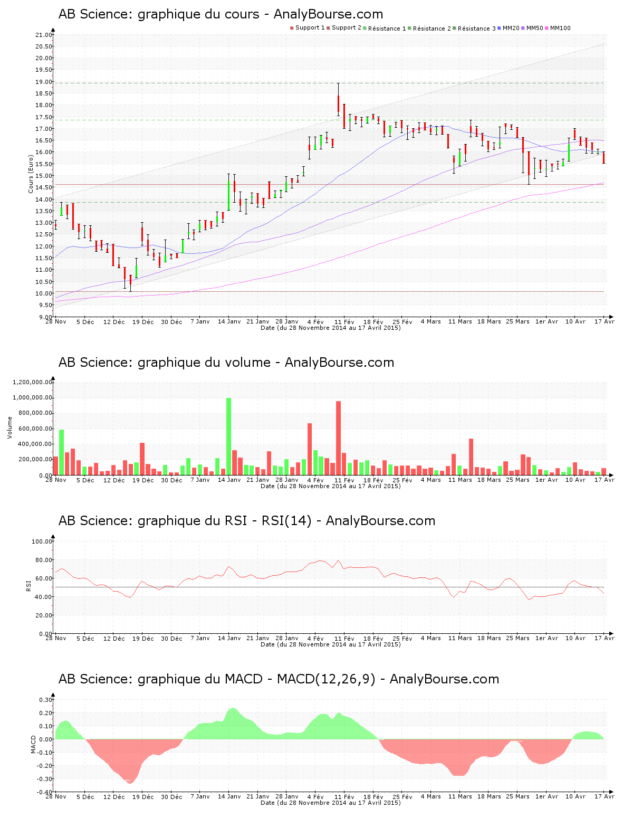Click the '14 Janv' date on price chart
Image resolution: width=633 pixels, height=818 pixels.
229,322
